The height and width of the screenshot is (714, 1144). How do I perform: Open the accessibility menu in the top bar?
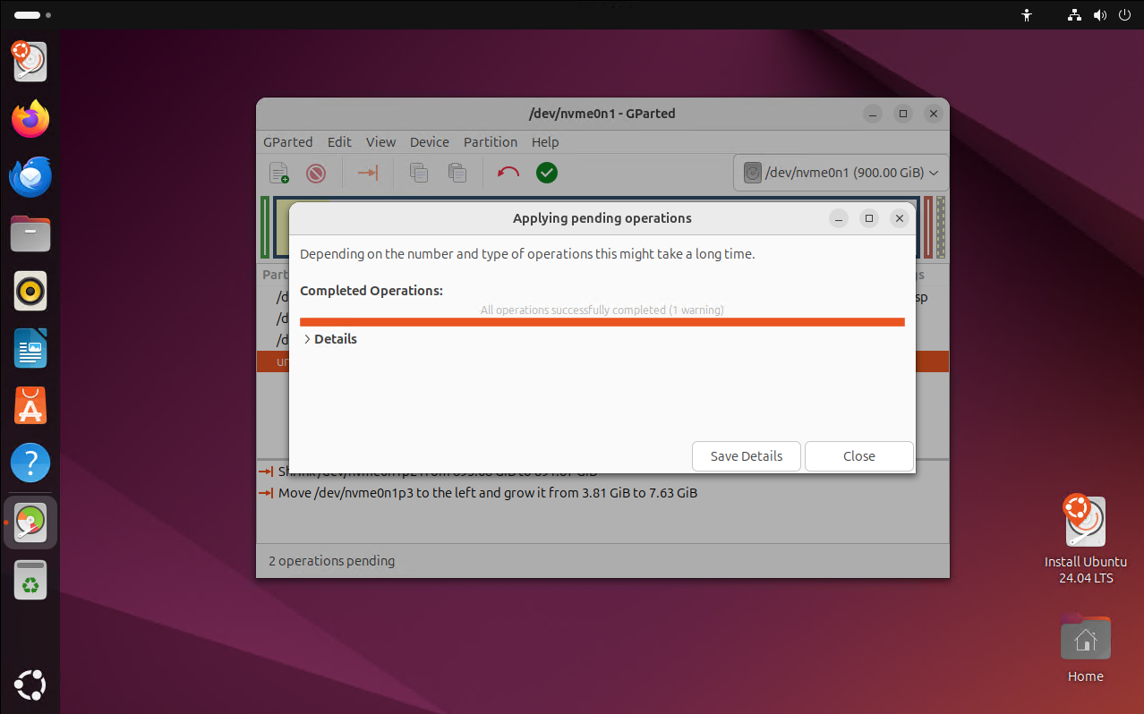1027,15
